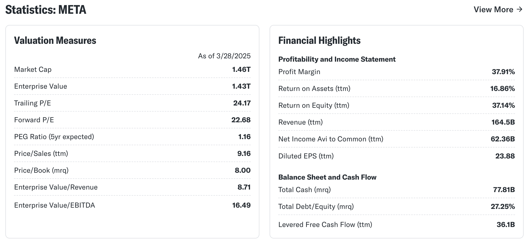Click Balance Sheet and Cash Flow subheading
The height and width of the screenshot is (241, 530).
coord(327,177)
